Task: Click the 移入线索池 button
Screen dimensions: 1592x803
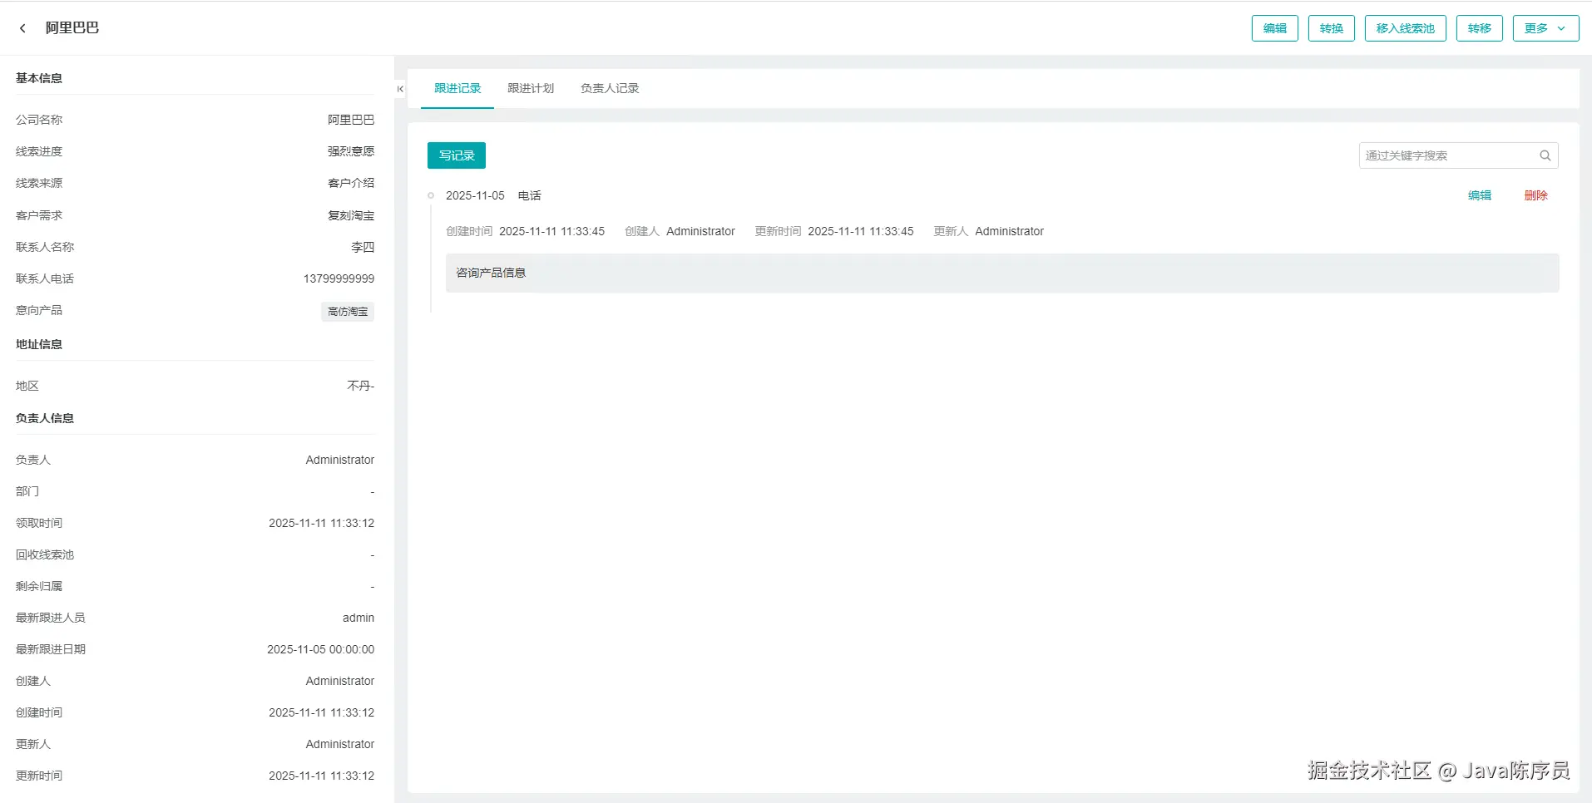Action: [1405, 28]
